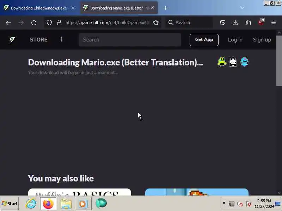The height and width of the screenshot is (211, 282).
Task: Click the page vertical scrollbar thumb
Action: coord(279,60)
